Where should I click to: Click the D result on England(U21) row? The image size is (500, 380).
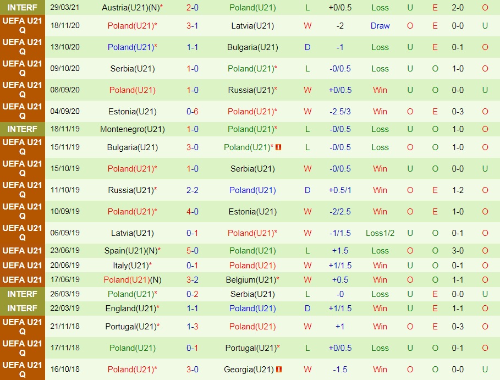pyautogui.click(x=307, y=309)
